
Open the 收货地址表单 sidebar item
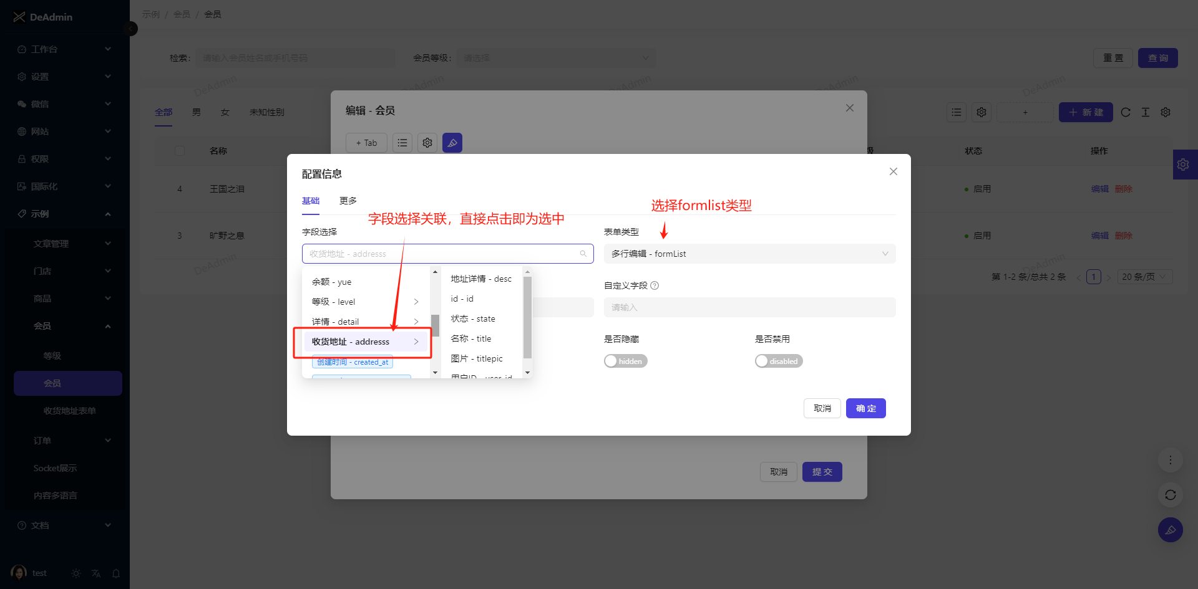68,411
